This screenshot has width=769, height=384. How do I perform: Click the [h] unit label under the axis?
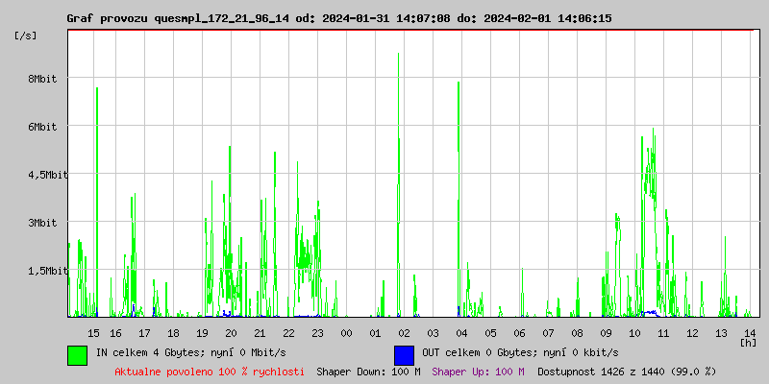click(749, 343)
